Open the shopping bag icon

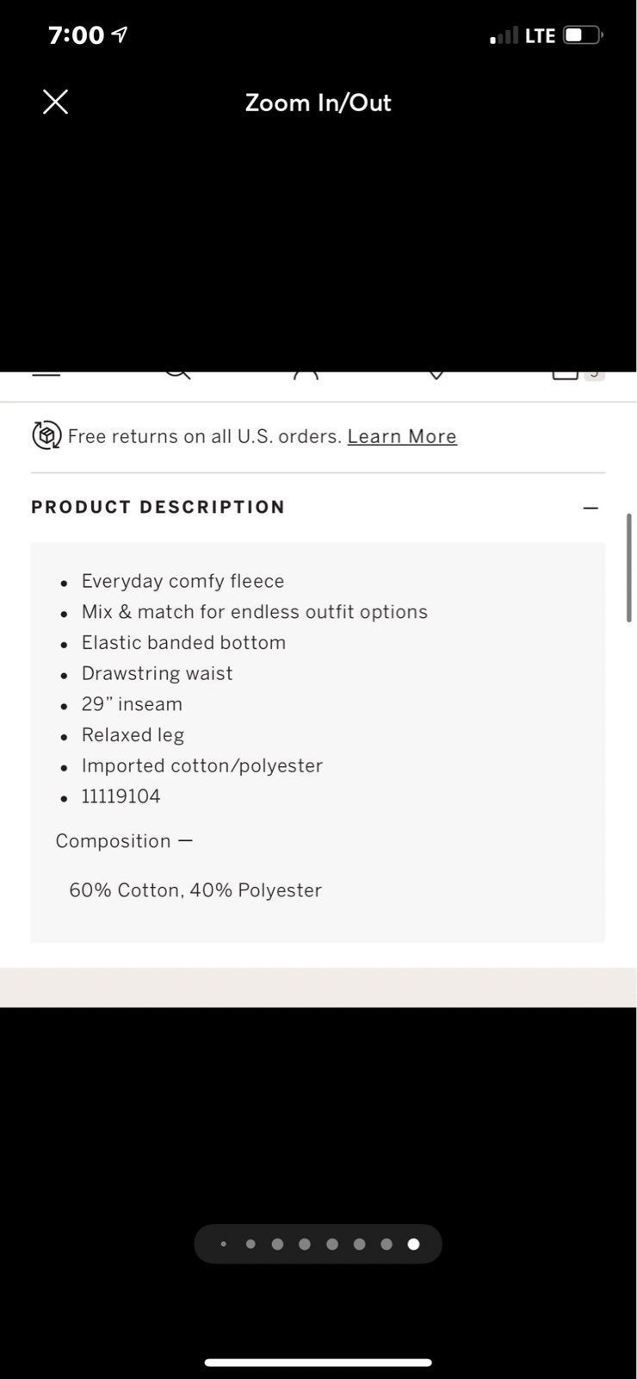pos(565,374)
